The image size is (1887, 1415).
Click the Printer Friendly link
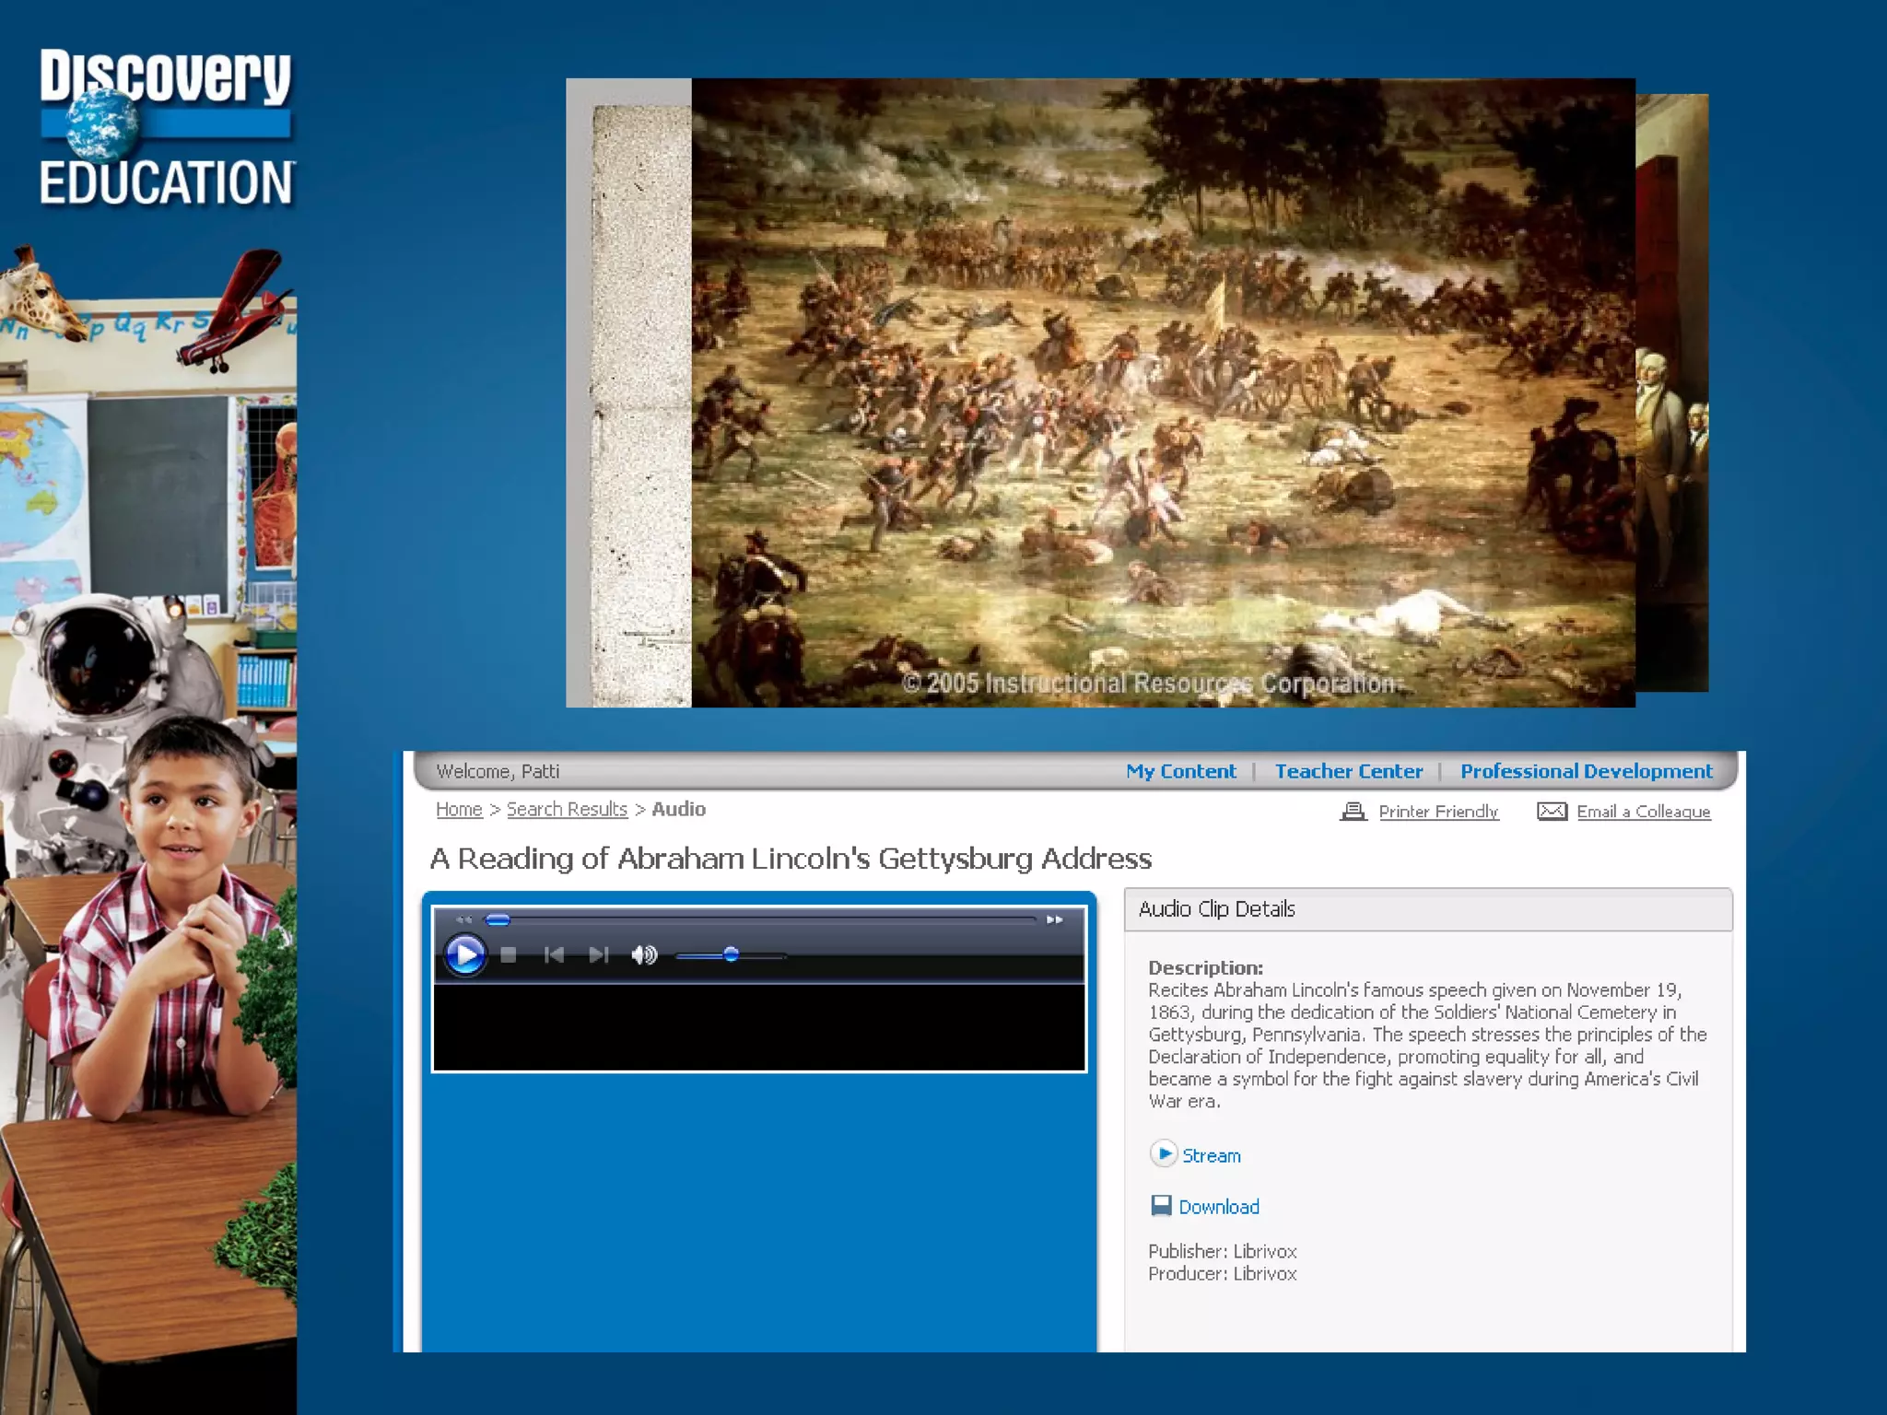coord(1438,812)
